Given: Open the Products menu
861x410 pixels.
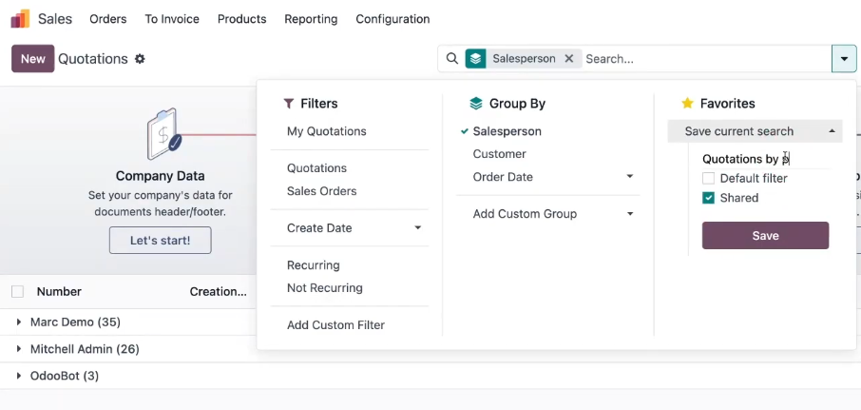Looking at the screenshot, I should [x=241, y=19].
